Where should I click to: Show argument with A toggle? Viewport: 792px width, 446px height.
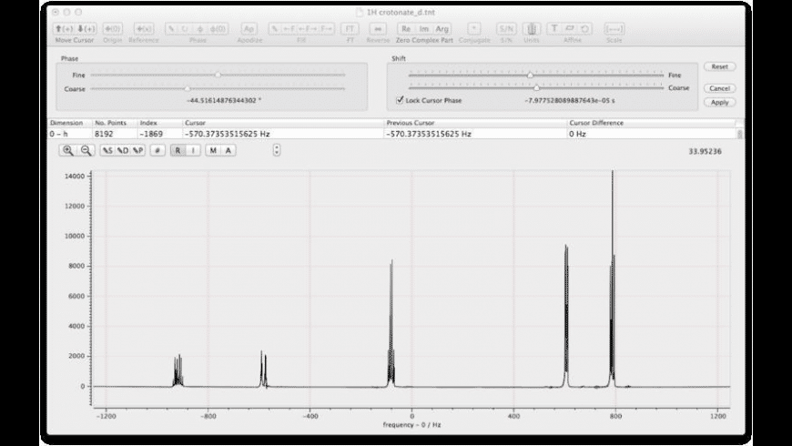point(228,150)
